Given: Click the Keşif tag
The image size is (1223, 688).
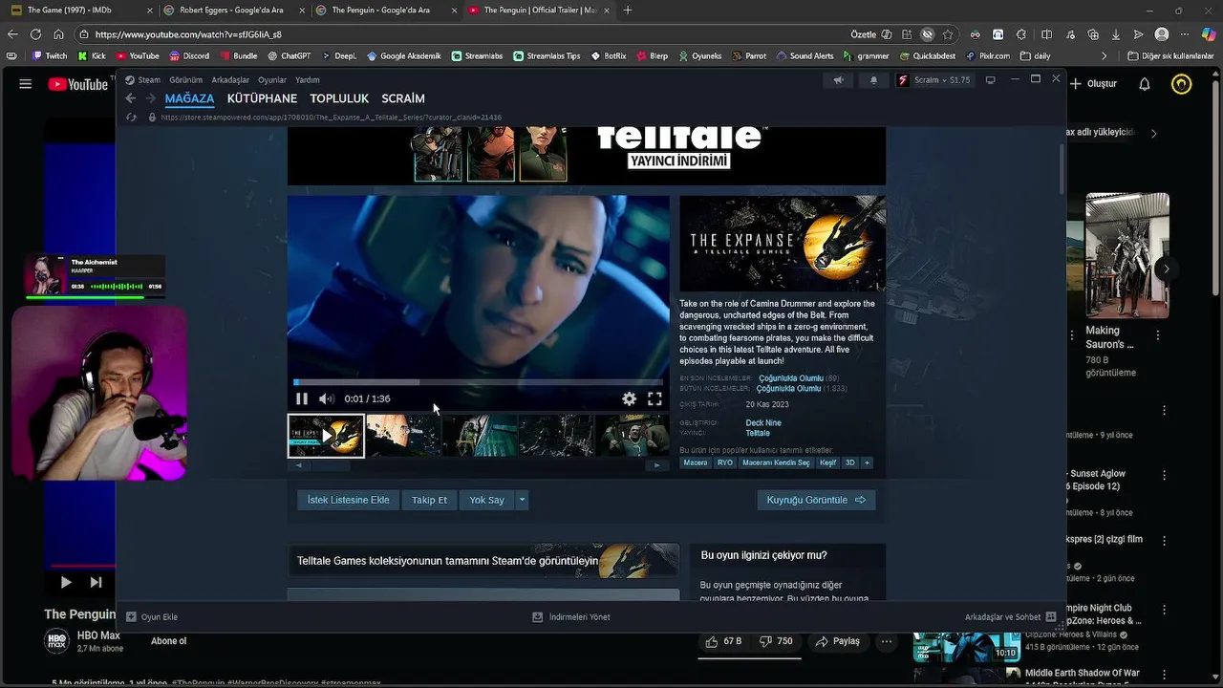Looking at the screenshot, I should [x=827, y=462].
